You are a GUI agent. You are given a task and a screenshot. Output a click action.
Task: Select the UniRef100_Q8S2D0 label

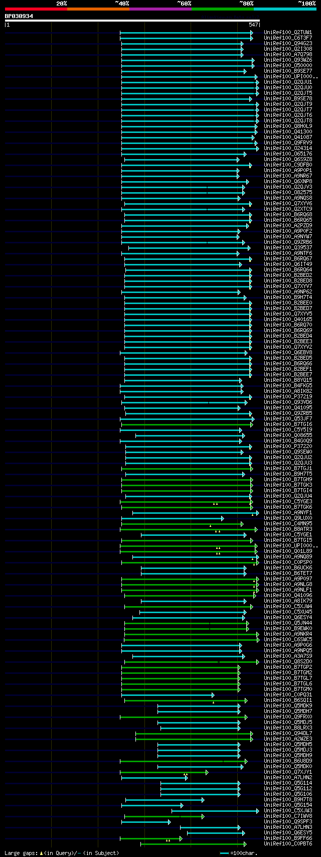pyautogui.click(x=288, y=662)
